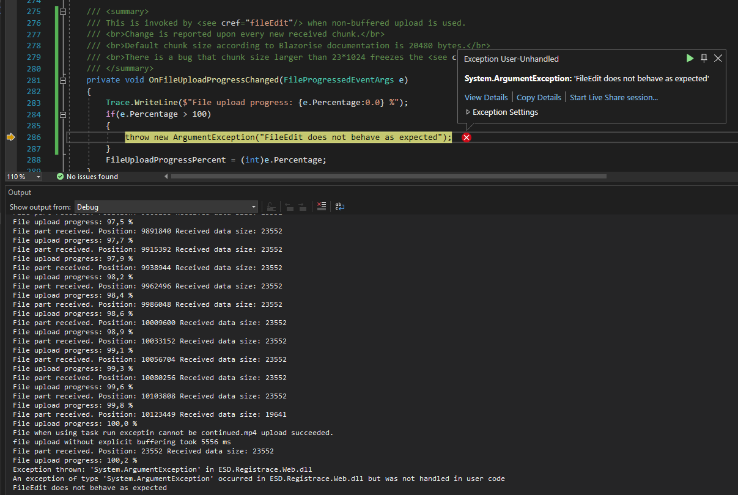Click the Find Message in Code icon
The image size is (738, 495).
point(271,207)
